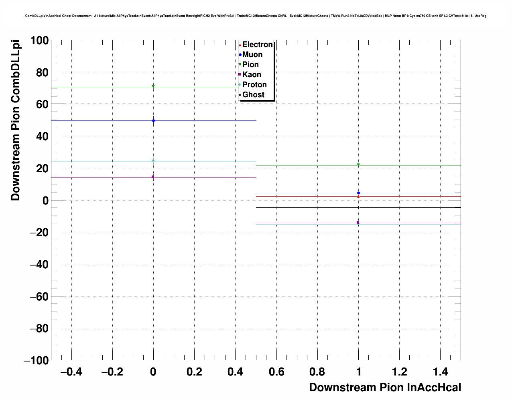Image resolution: width=512 pixels, height=400 pixels.
Task: Click the "Electron" legend text label
Action: point(257,45)
